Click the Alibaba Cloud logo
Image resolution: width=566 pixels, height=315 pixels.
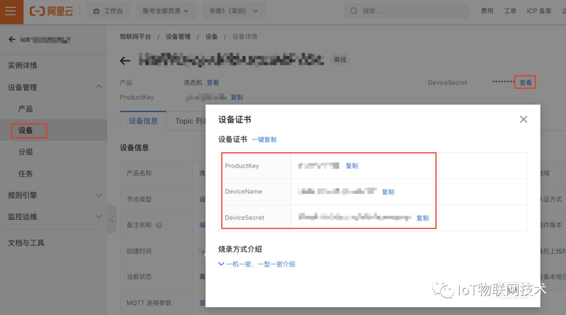click(51, 11)
